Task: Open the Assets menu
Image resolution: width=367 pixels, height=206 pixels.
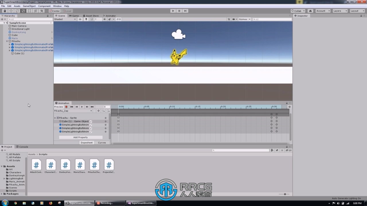Action: [x=17, y=6]
